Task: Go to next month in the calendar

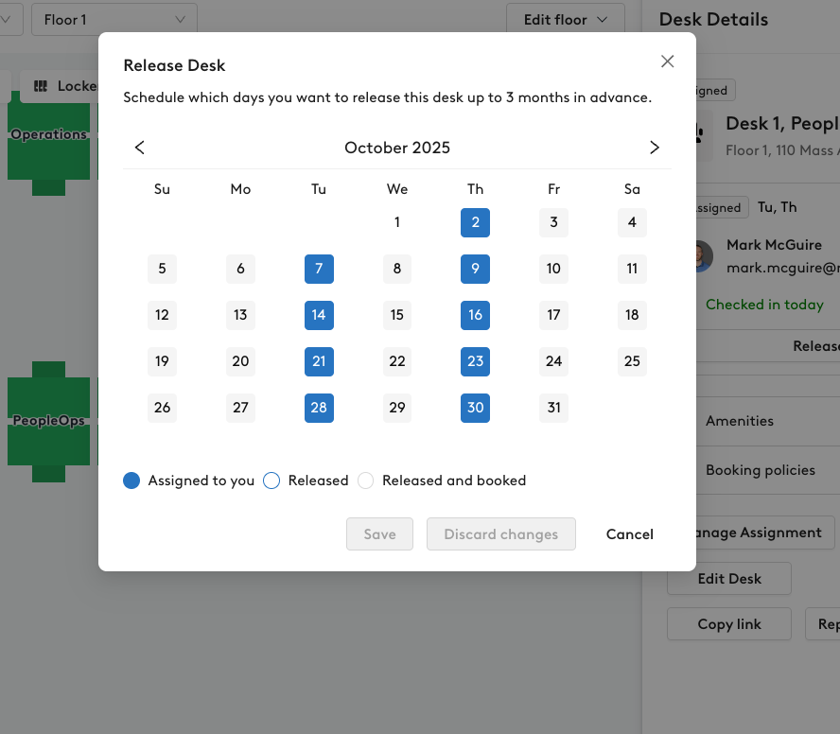Action: [x=654, y=148]
